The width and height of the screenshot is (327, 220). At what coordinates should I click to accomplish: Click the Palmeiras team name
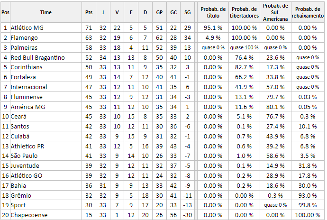[24, 47]
